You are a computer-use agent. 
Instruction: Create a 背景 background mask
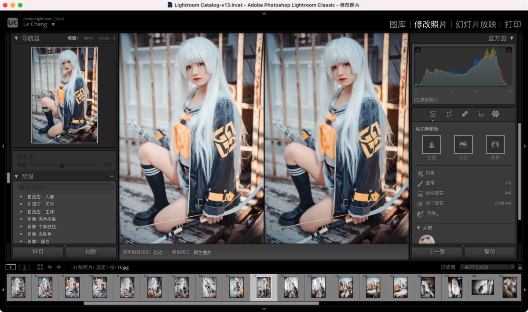pos(495,144)
